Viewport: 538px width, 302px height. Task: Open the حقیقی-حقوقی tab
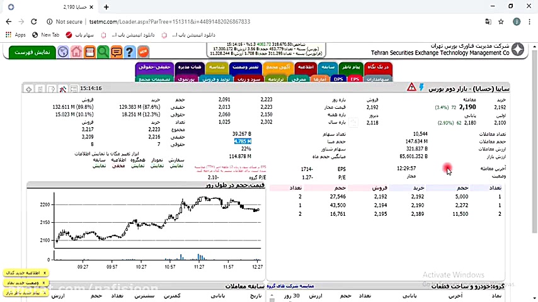tap(154, 68)
